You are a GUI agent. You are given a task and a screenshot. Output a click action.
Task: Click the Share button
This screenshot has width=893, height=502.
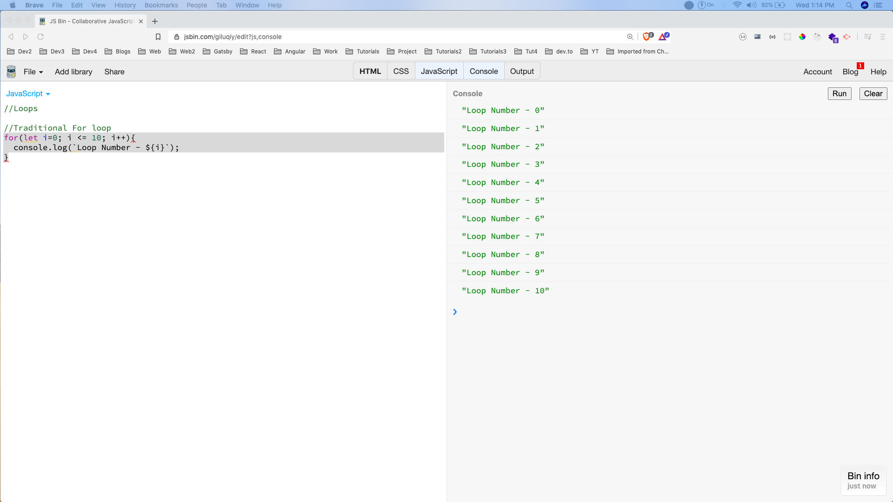coord(114,72)
